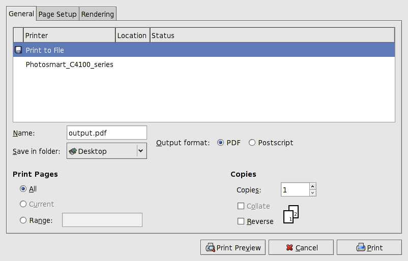408x261 pixels.
Task: Select the Photosmart_C4100_series printer
Action: coord(70,64)
